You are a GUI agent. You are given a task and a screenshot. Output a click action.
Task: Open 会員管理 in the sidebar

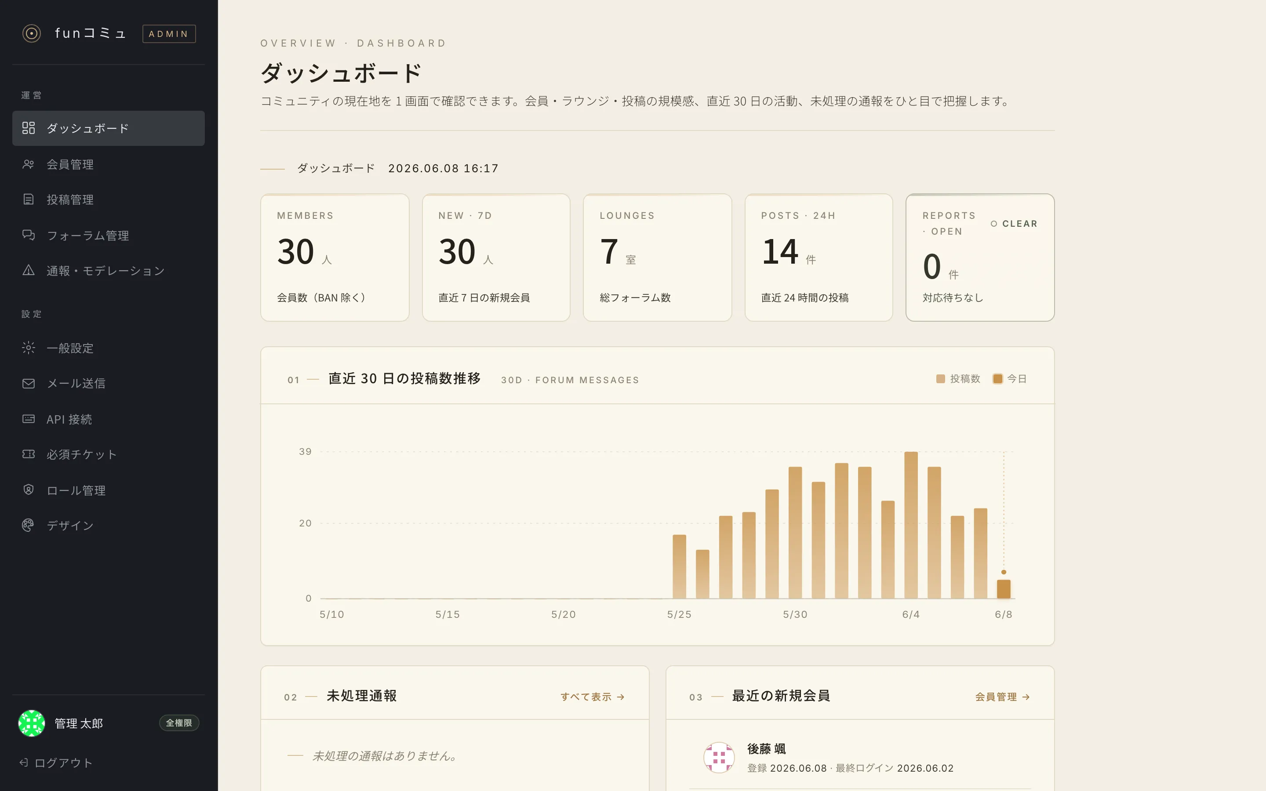pos(108,164)
